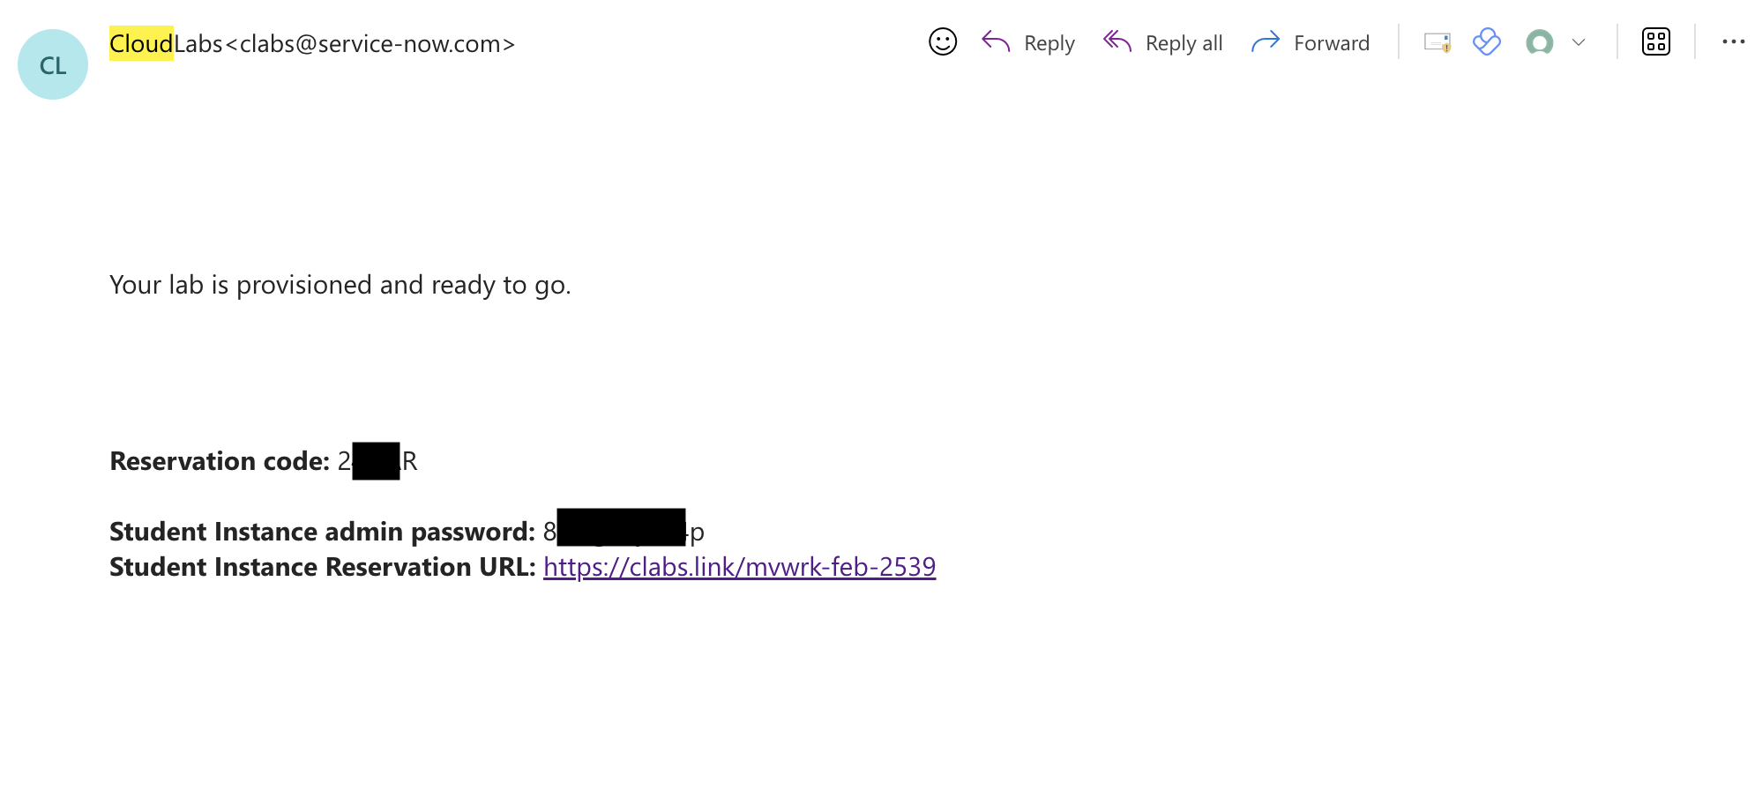Open the blue Viva Insights icon

pos(1487,41)
